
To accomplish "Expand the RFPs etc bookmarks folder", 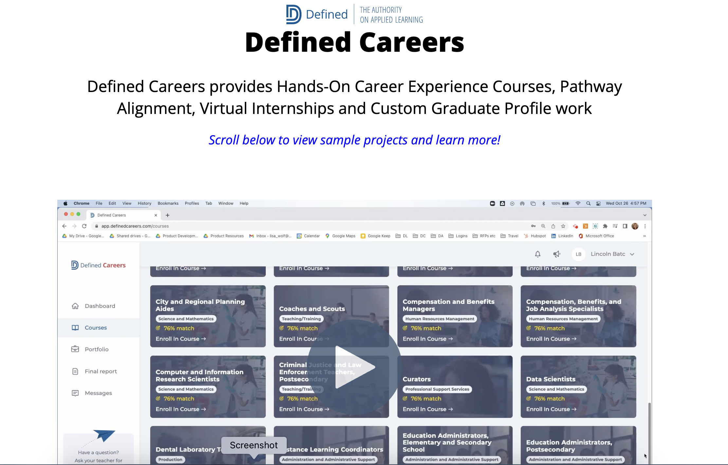I will (485, 236).
